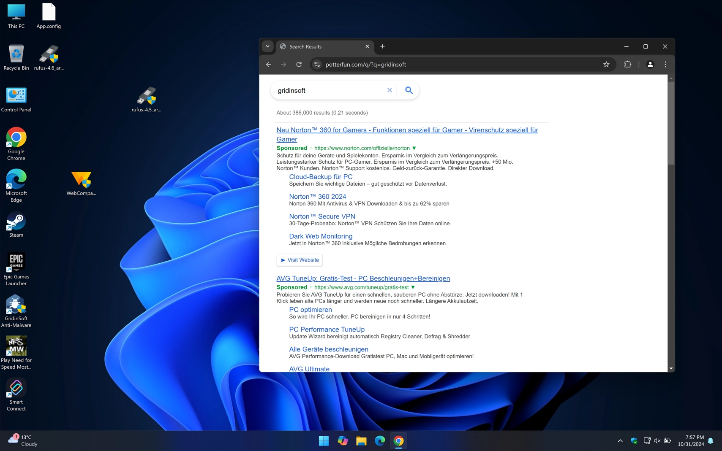
Task: Select the Search Results tab
Action: pyautogui.click(x=321, y=46)
